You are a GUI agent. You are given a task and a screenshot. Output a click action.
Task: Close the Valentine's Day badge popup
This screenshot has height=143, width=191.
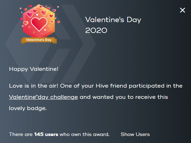point(183,10)
